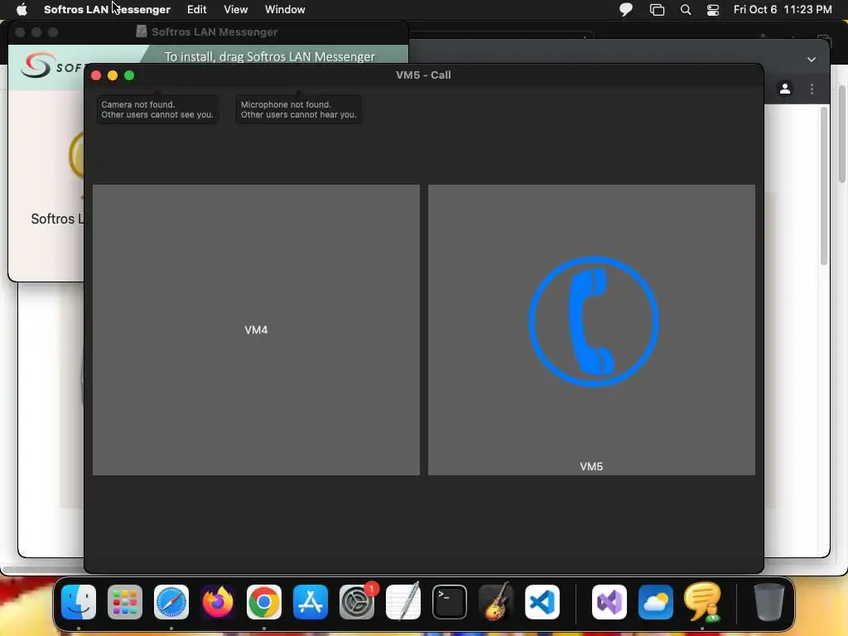848x636 pixels.
Task: Open the browser three-dot menu
Action: pos(812,89)
